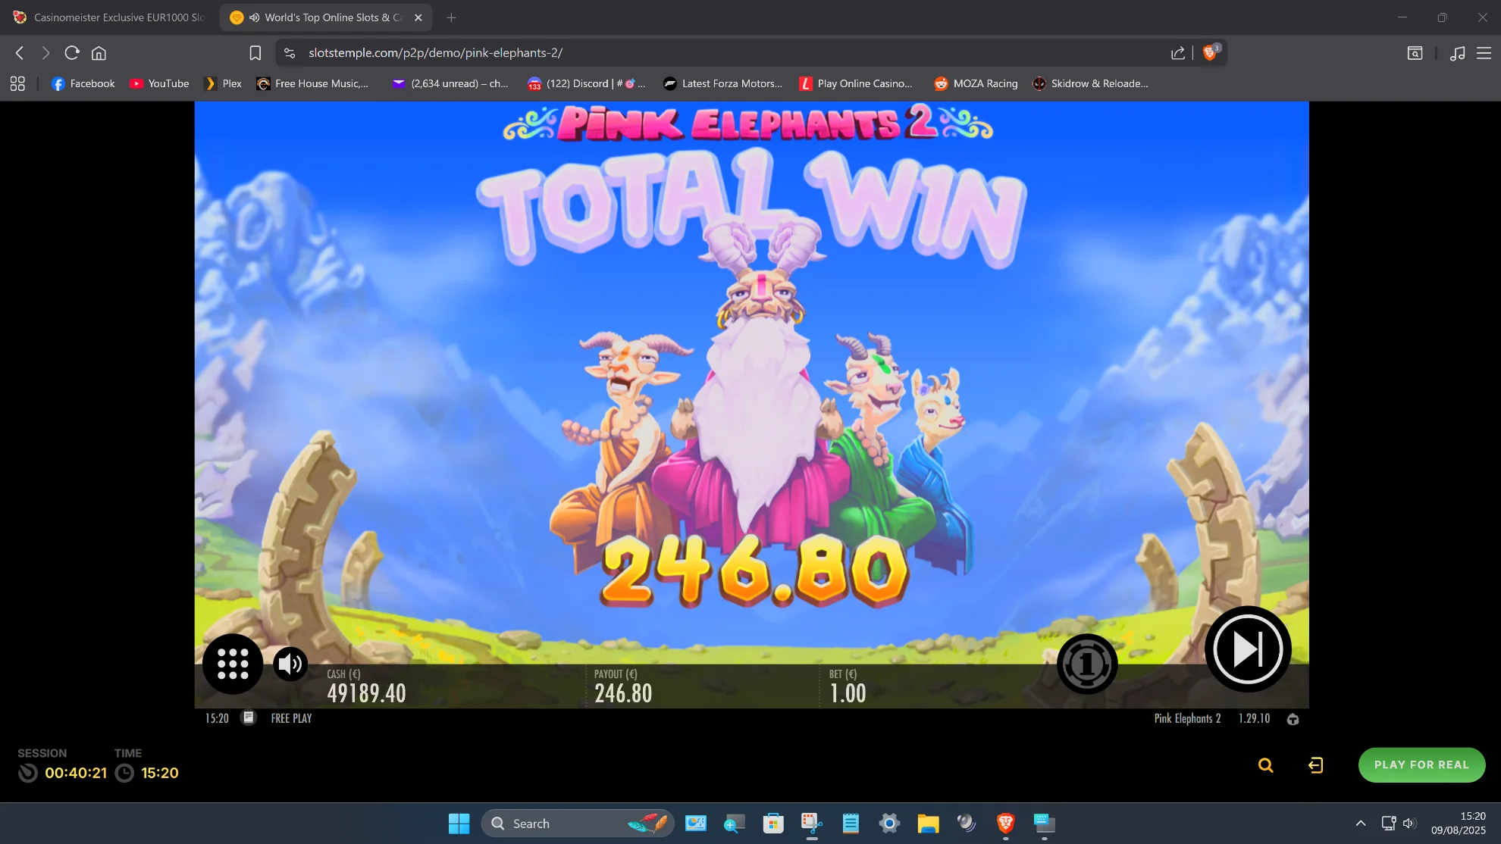
Task: Close the World's Top Online Slots tab
Action: coord(418,17)
